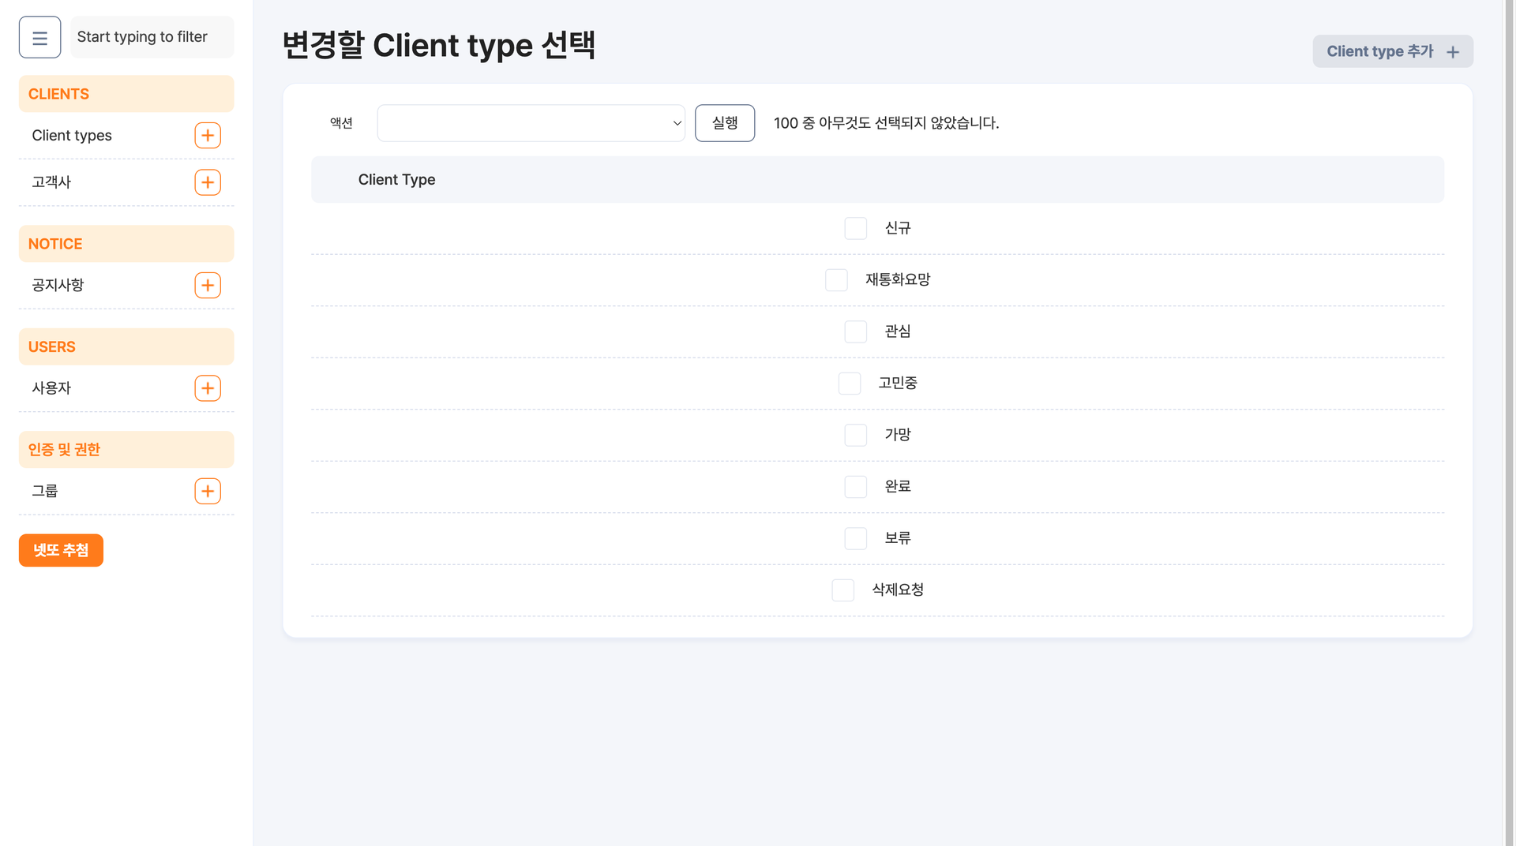Focus the Start typing to filter field
Image resolution: width=1516 pixels, height=846 pixels.
click(152, 37)
